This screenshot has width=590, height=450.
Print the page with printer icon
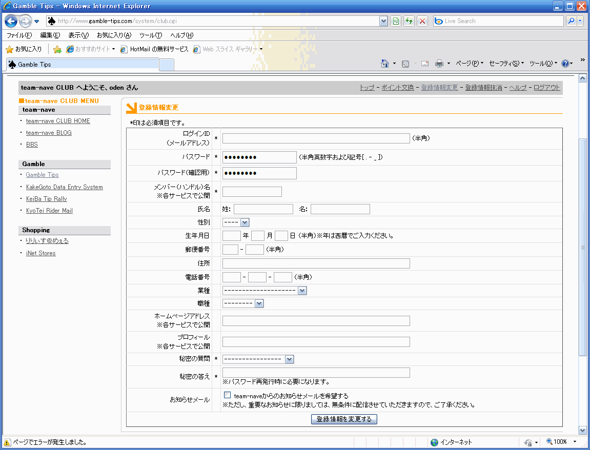click(439, 64)
